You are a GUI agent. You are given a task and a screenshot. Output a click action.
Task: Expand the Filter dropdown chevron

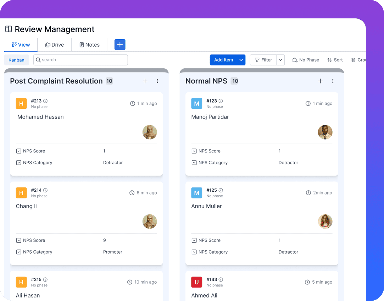(x=280, y=60)
